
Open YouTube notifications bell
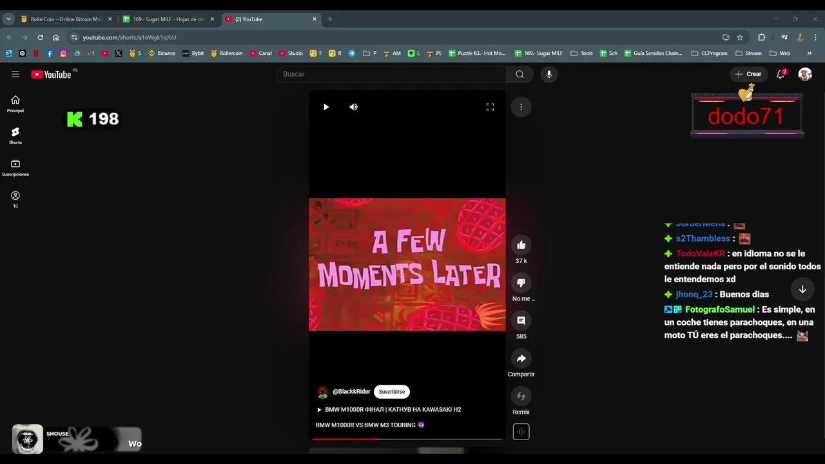(781, 74)
